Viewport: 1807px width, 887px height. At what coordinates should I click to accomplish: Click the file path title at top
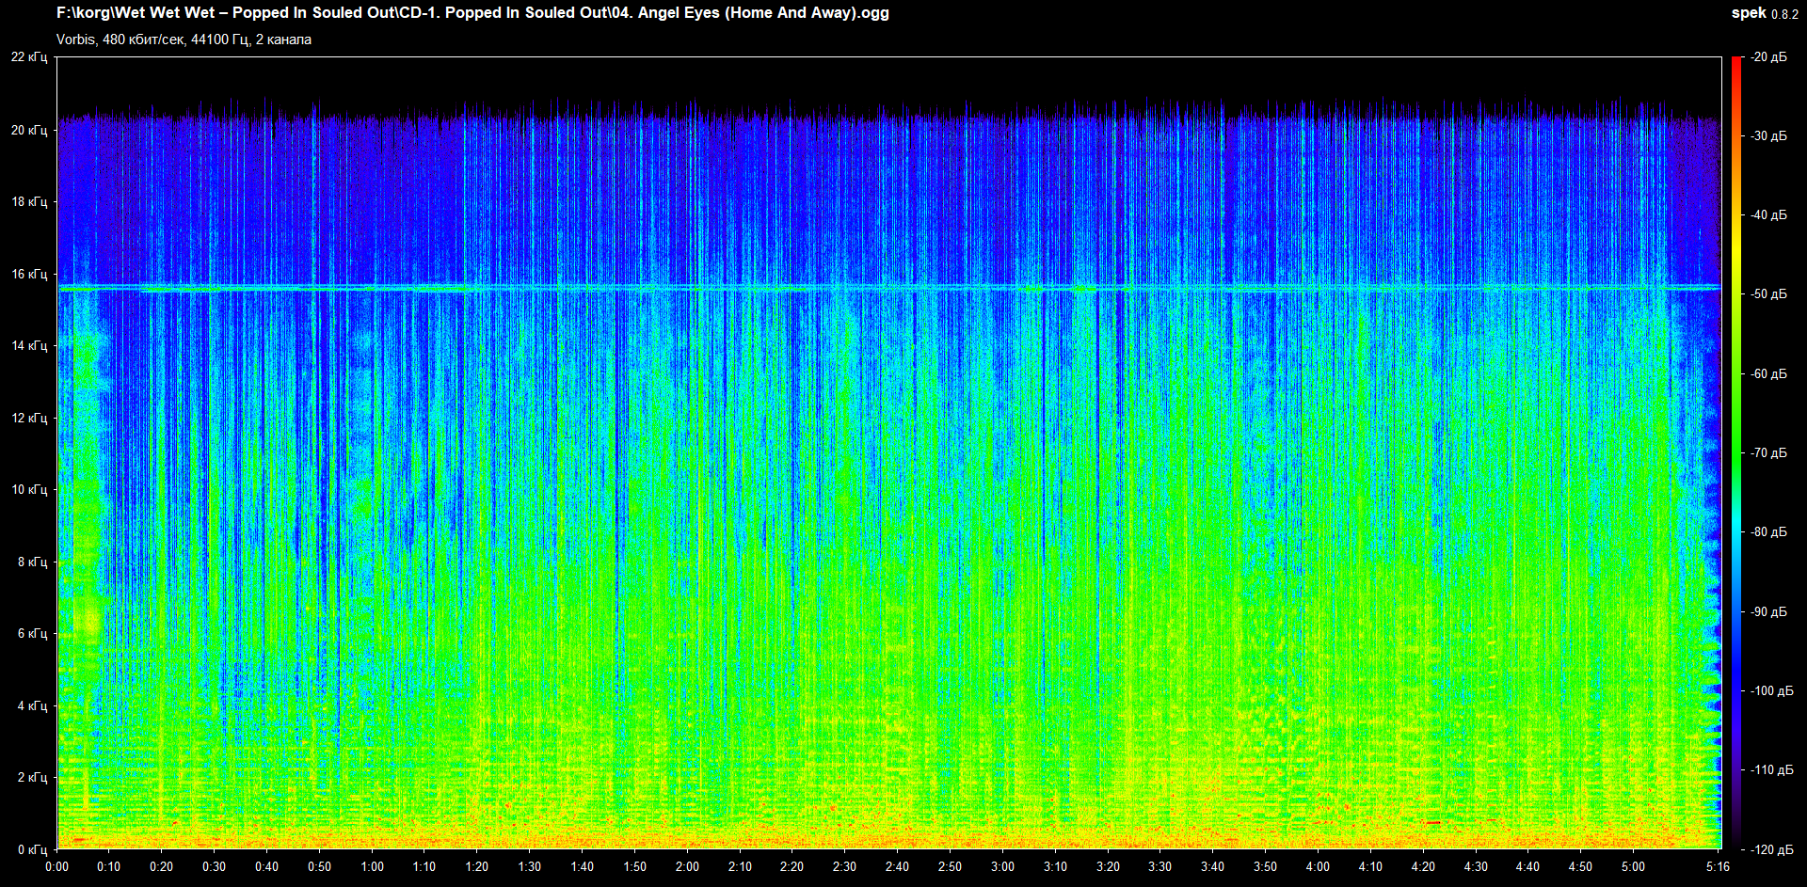click(x=472, y=13)
